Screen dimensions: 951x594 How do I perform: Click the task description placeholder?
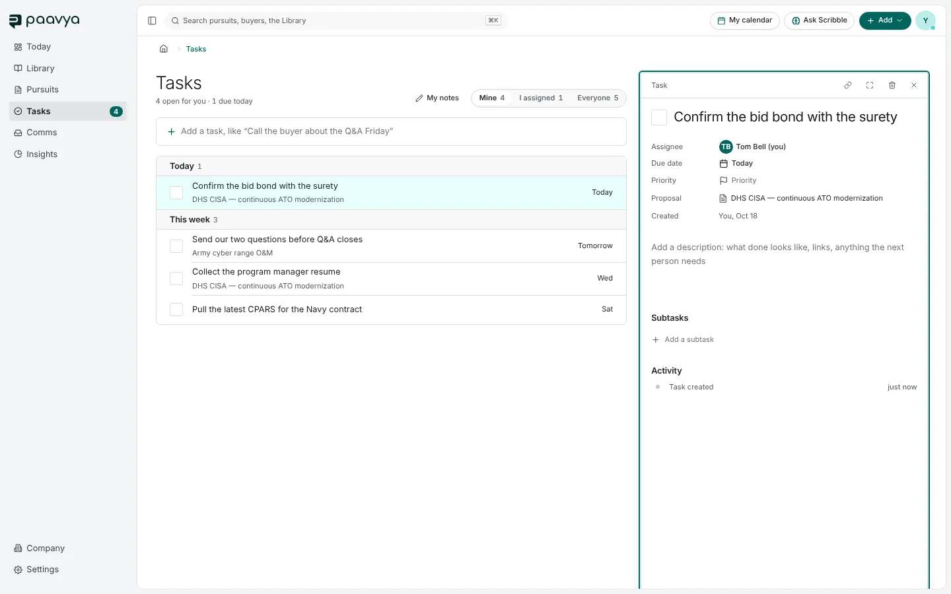coord(783,254)
